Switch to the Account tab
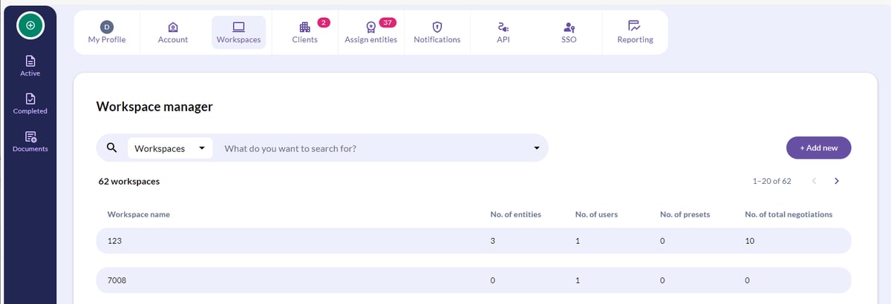891x304 pixels. (173, 33)
